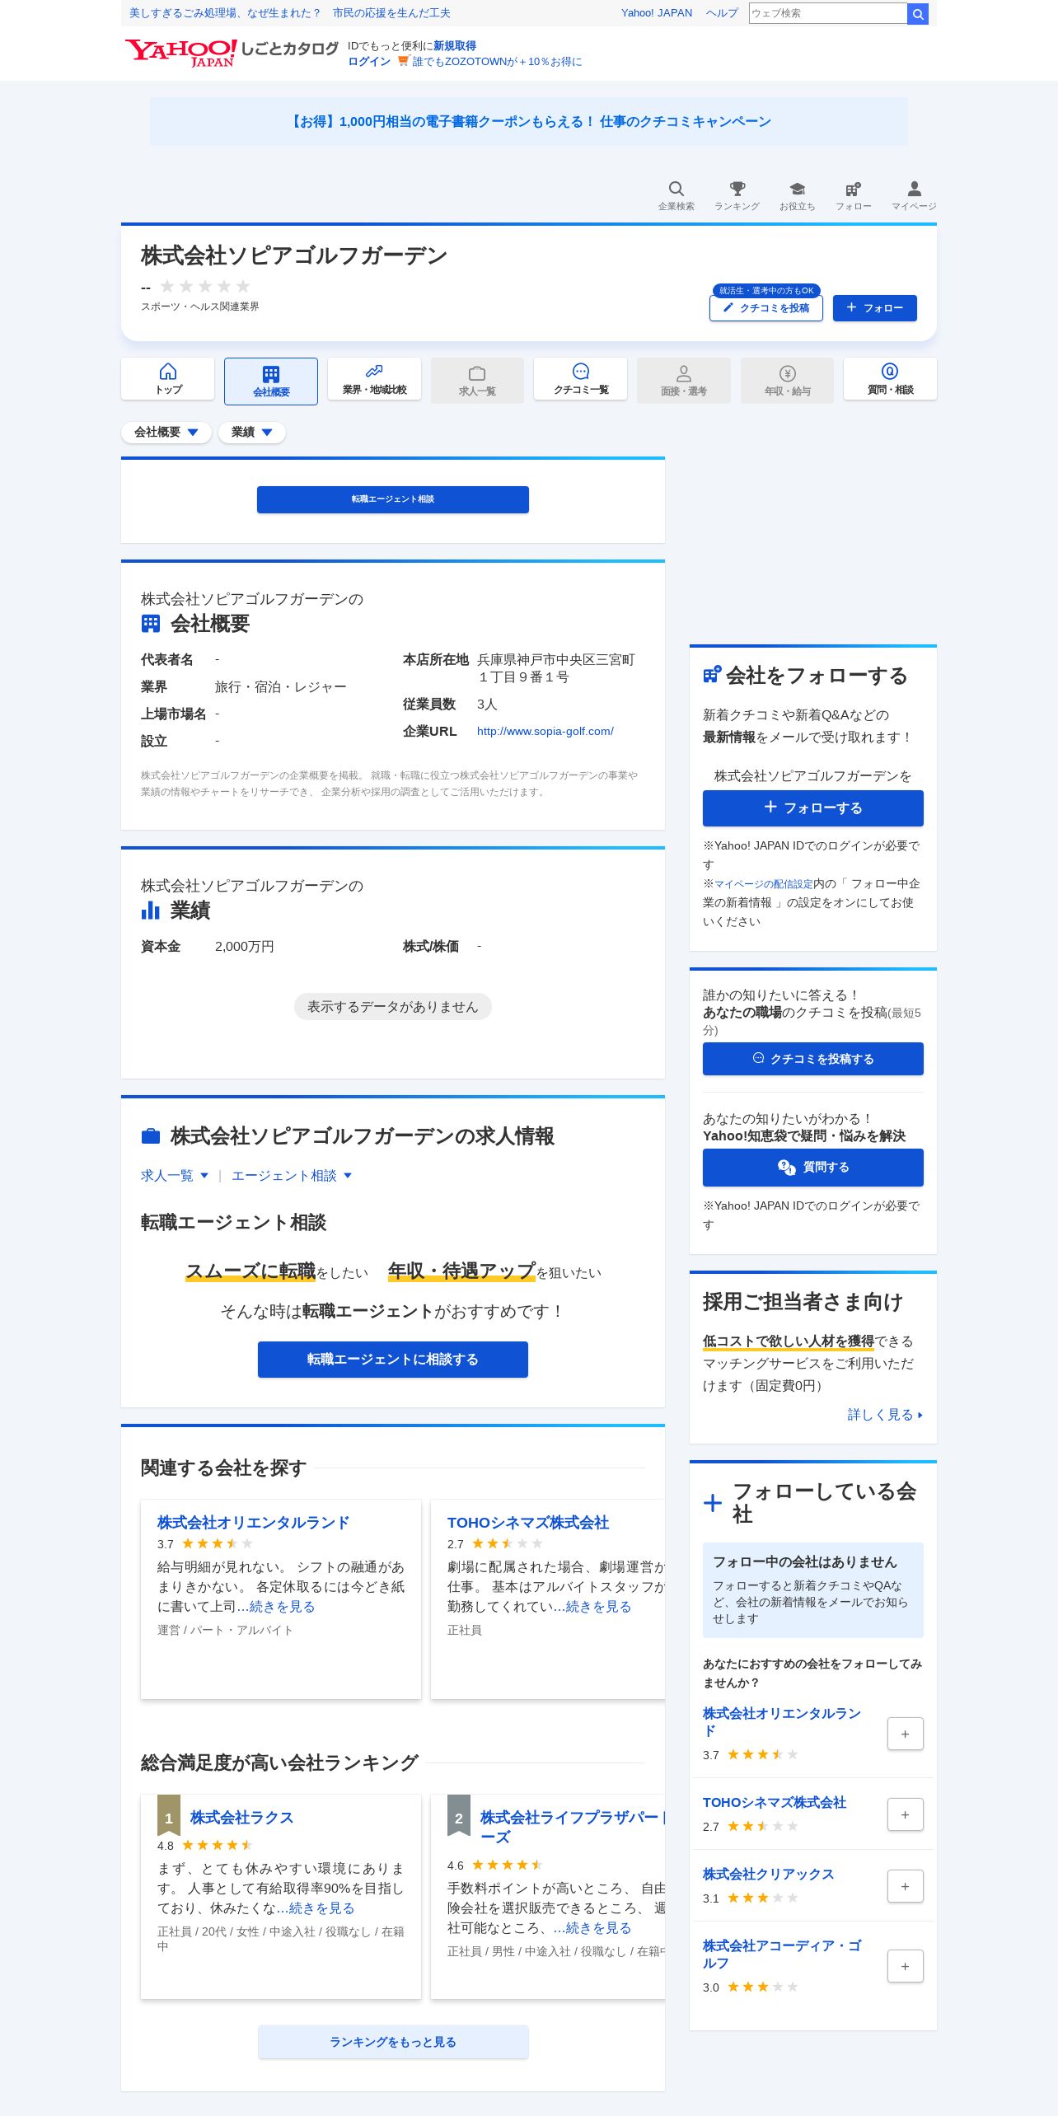Open the ヘルプ link

(x=722, y=13)
